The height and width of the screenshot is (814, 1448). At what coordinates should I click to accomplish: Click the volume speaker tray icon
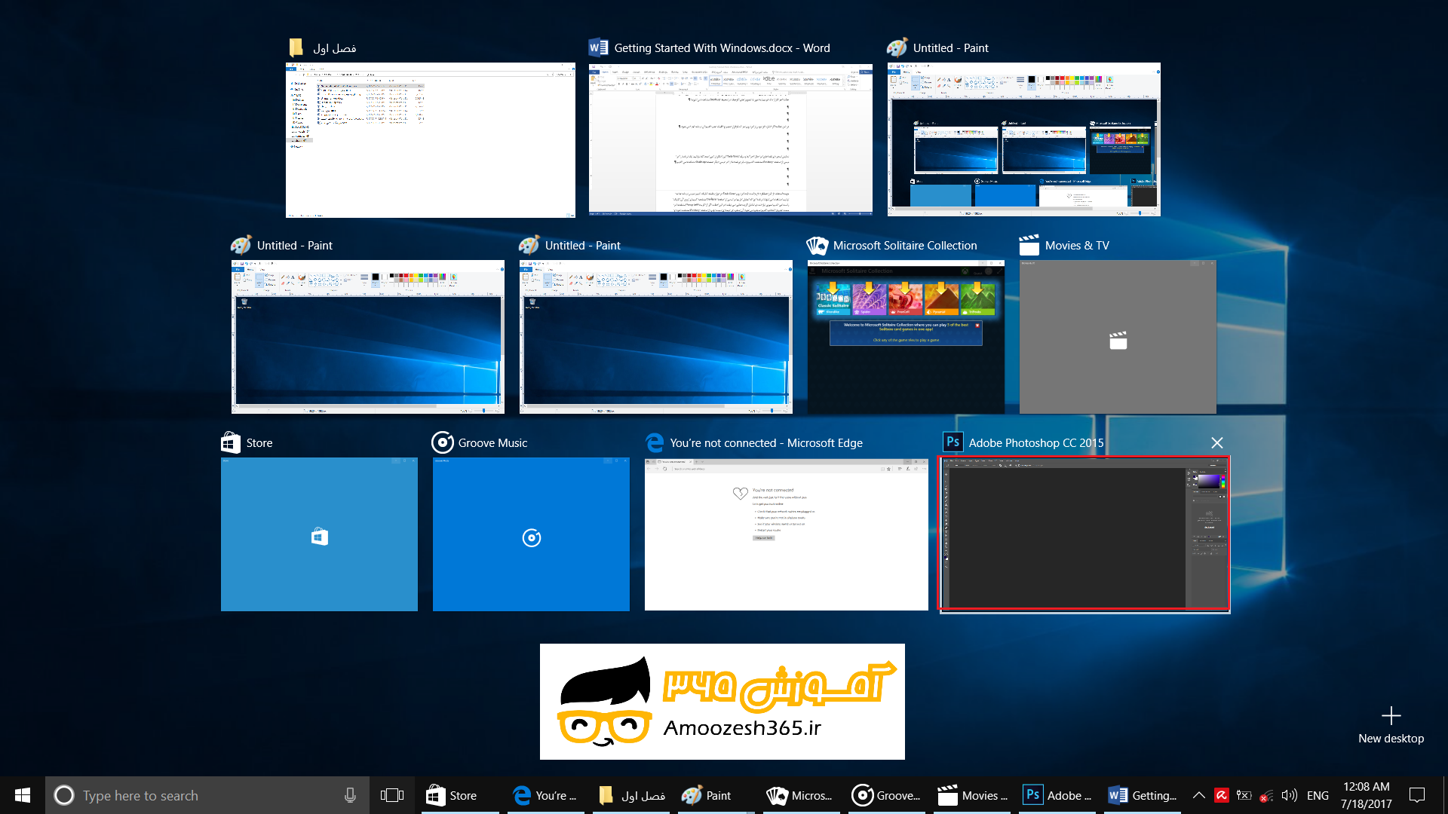(1290, 795)
